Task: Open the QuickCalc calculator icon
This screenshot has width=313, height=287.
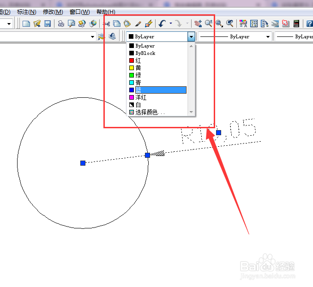Action: [x=296, y=24]
